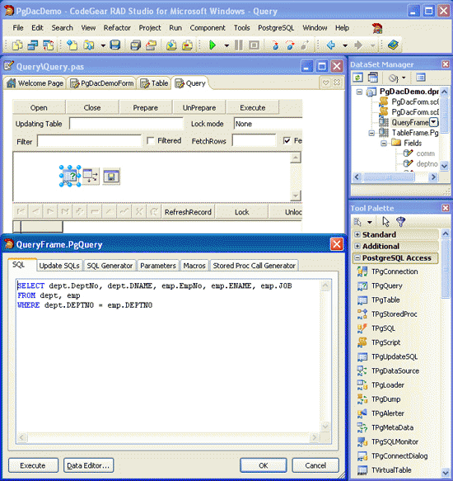The image size is (453, 481).
Task: Switch to the SQL Generator tab
Action: click(110, 266)
